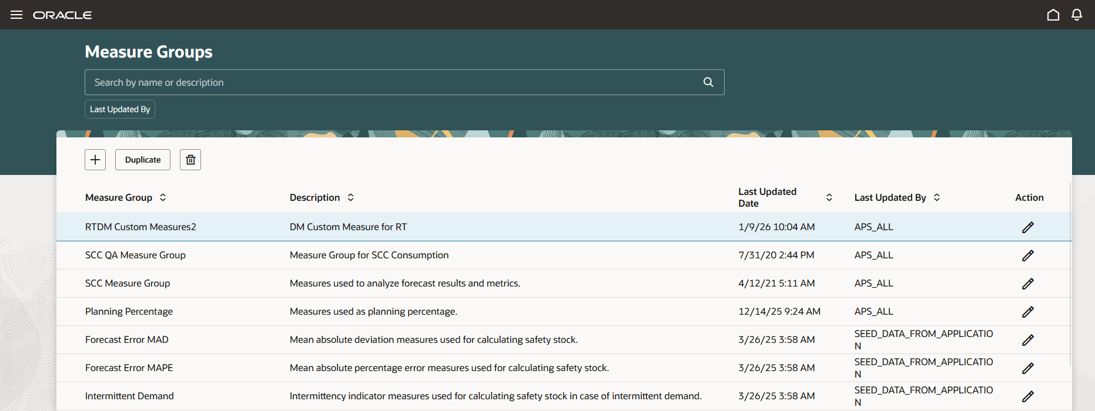Edit the Forecast Error MAPE row
1095x411 pixels.
click(x=1027, y=368)
